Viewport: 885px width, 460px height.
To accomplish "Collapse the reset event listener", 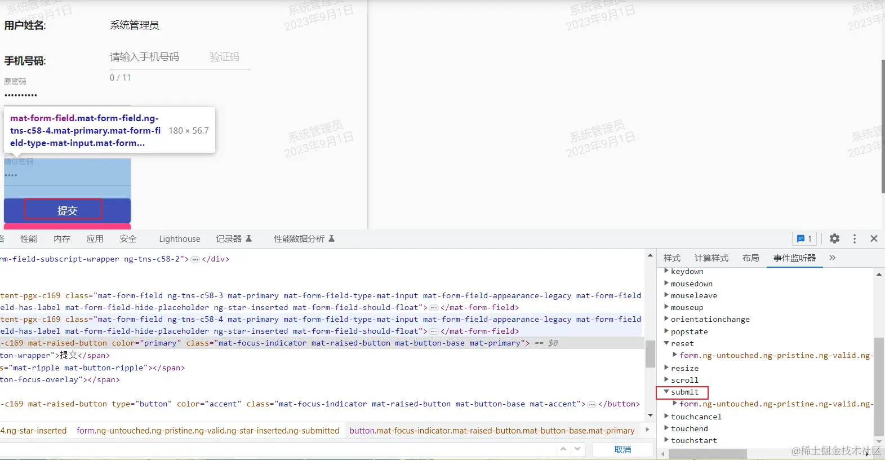I will (666, 343).
